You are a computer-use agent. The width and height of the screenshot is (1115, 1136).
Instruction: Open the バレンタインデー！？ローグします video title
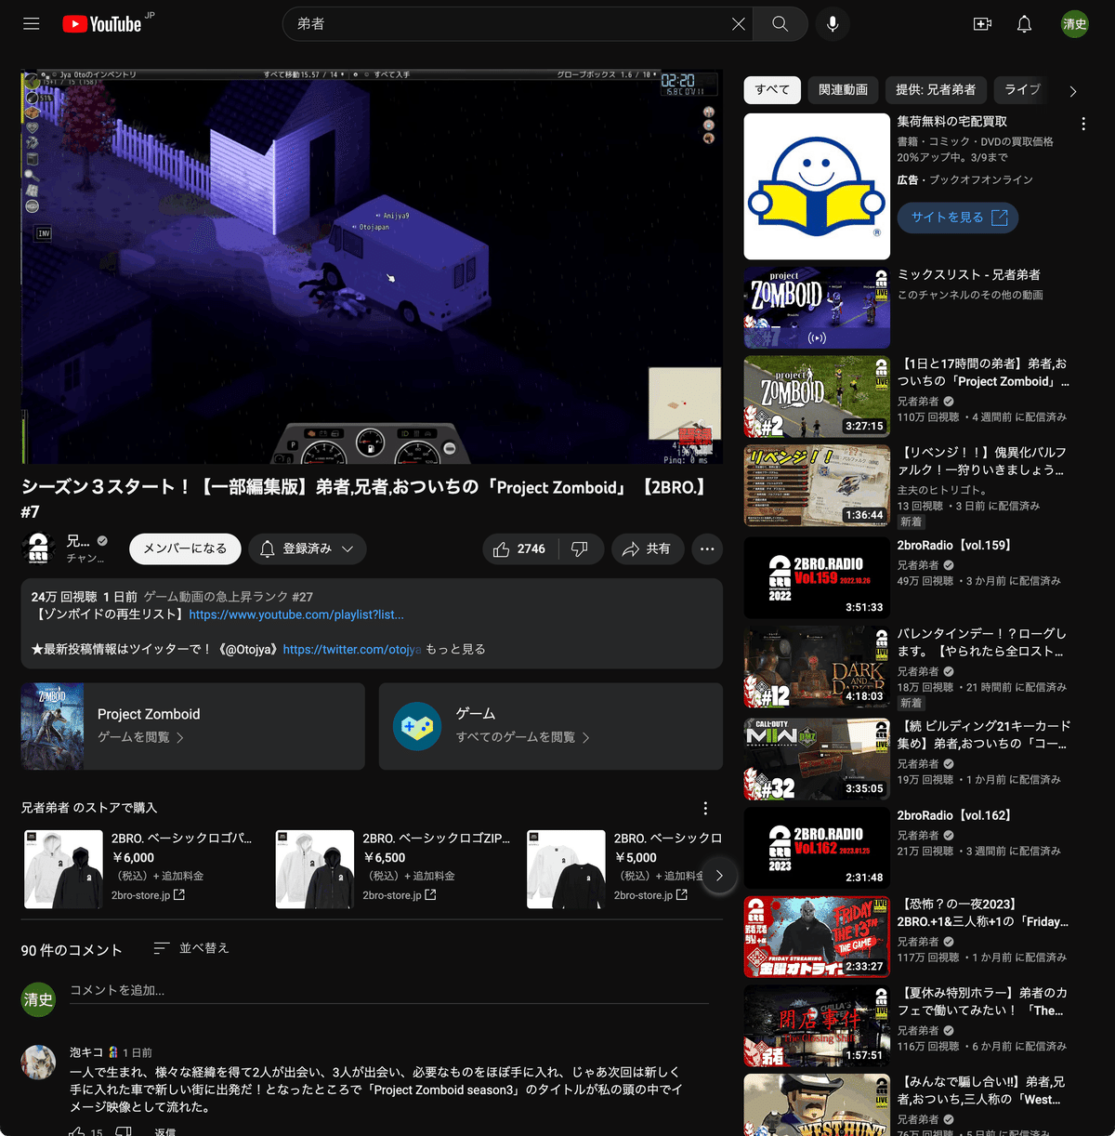982,642
